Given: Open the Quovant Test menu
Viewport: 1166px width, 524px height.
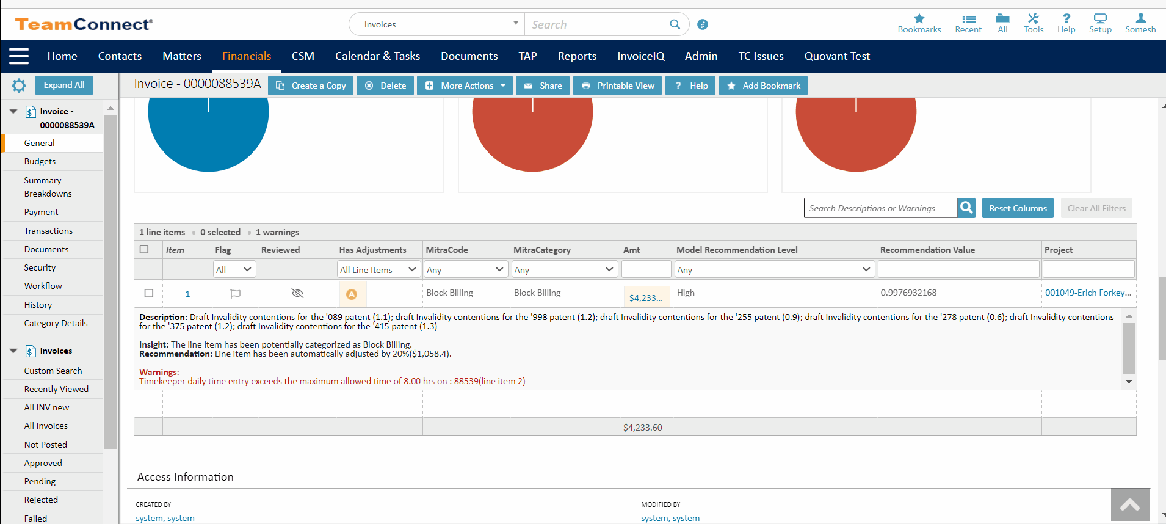Looking at the screenshot, I should pos(837,56).
